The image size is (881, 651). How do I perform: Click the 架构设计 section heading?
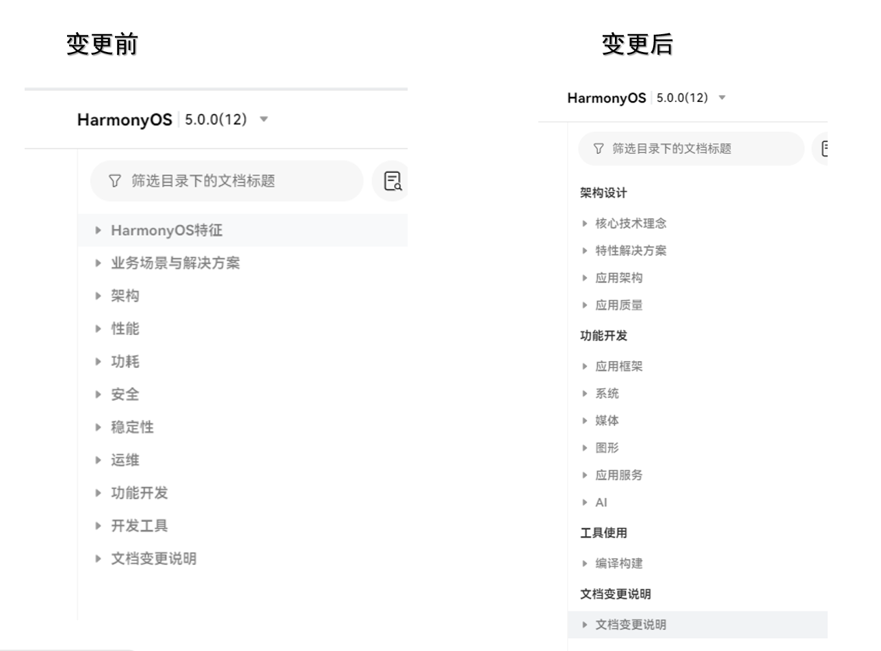click(x=604, y=194)
